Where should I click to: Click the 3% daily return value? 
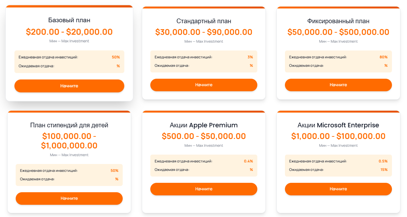point(250,57)
